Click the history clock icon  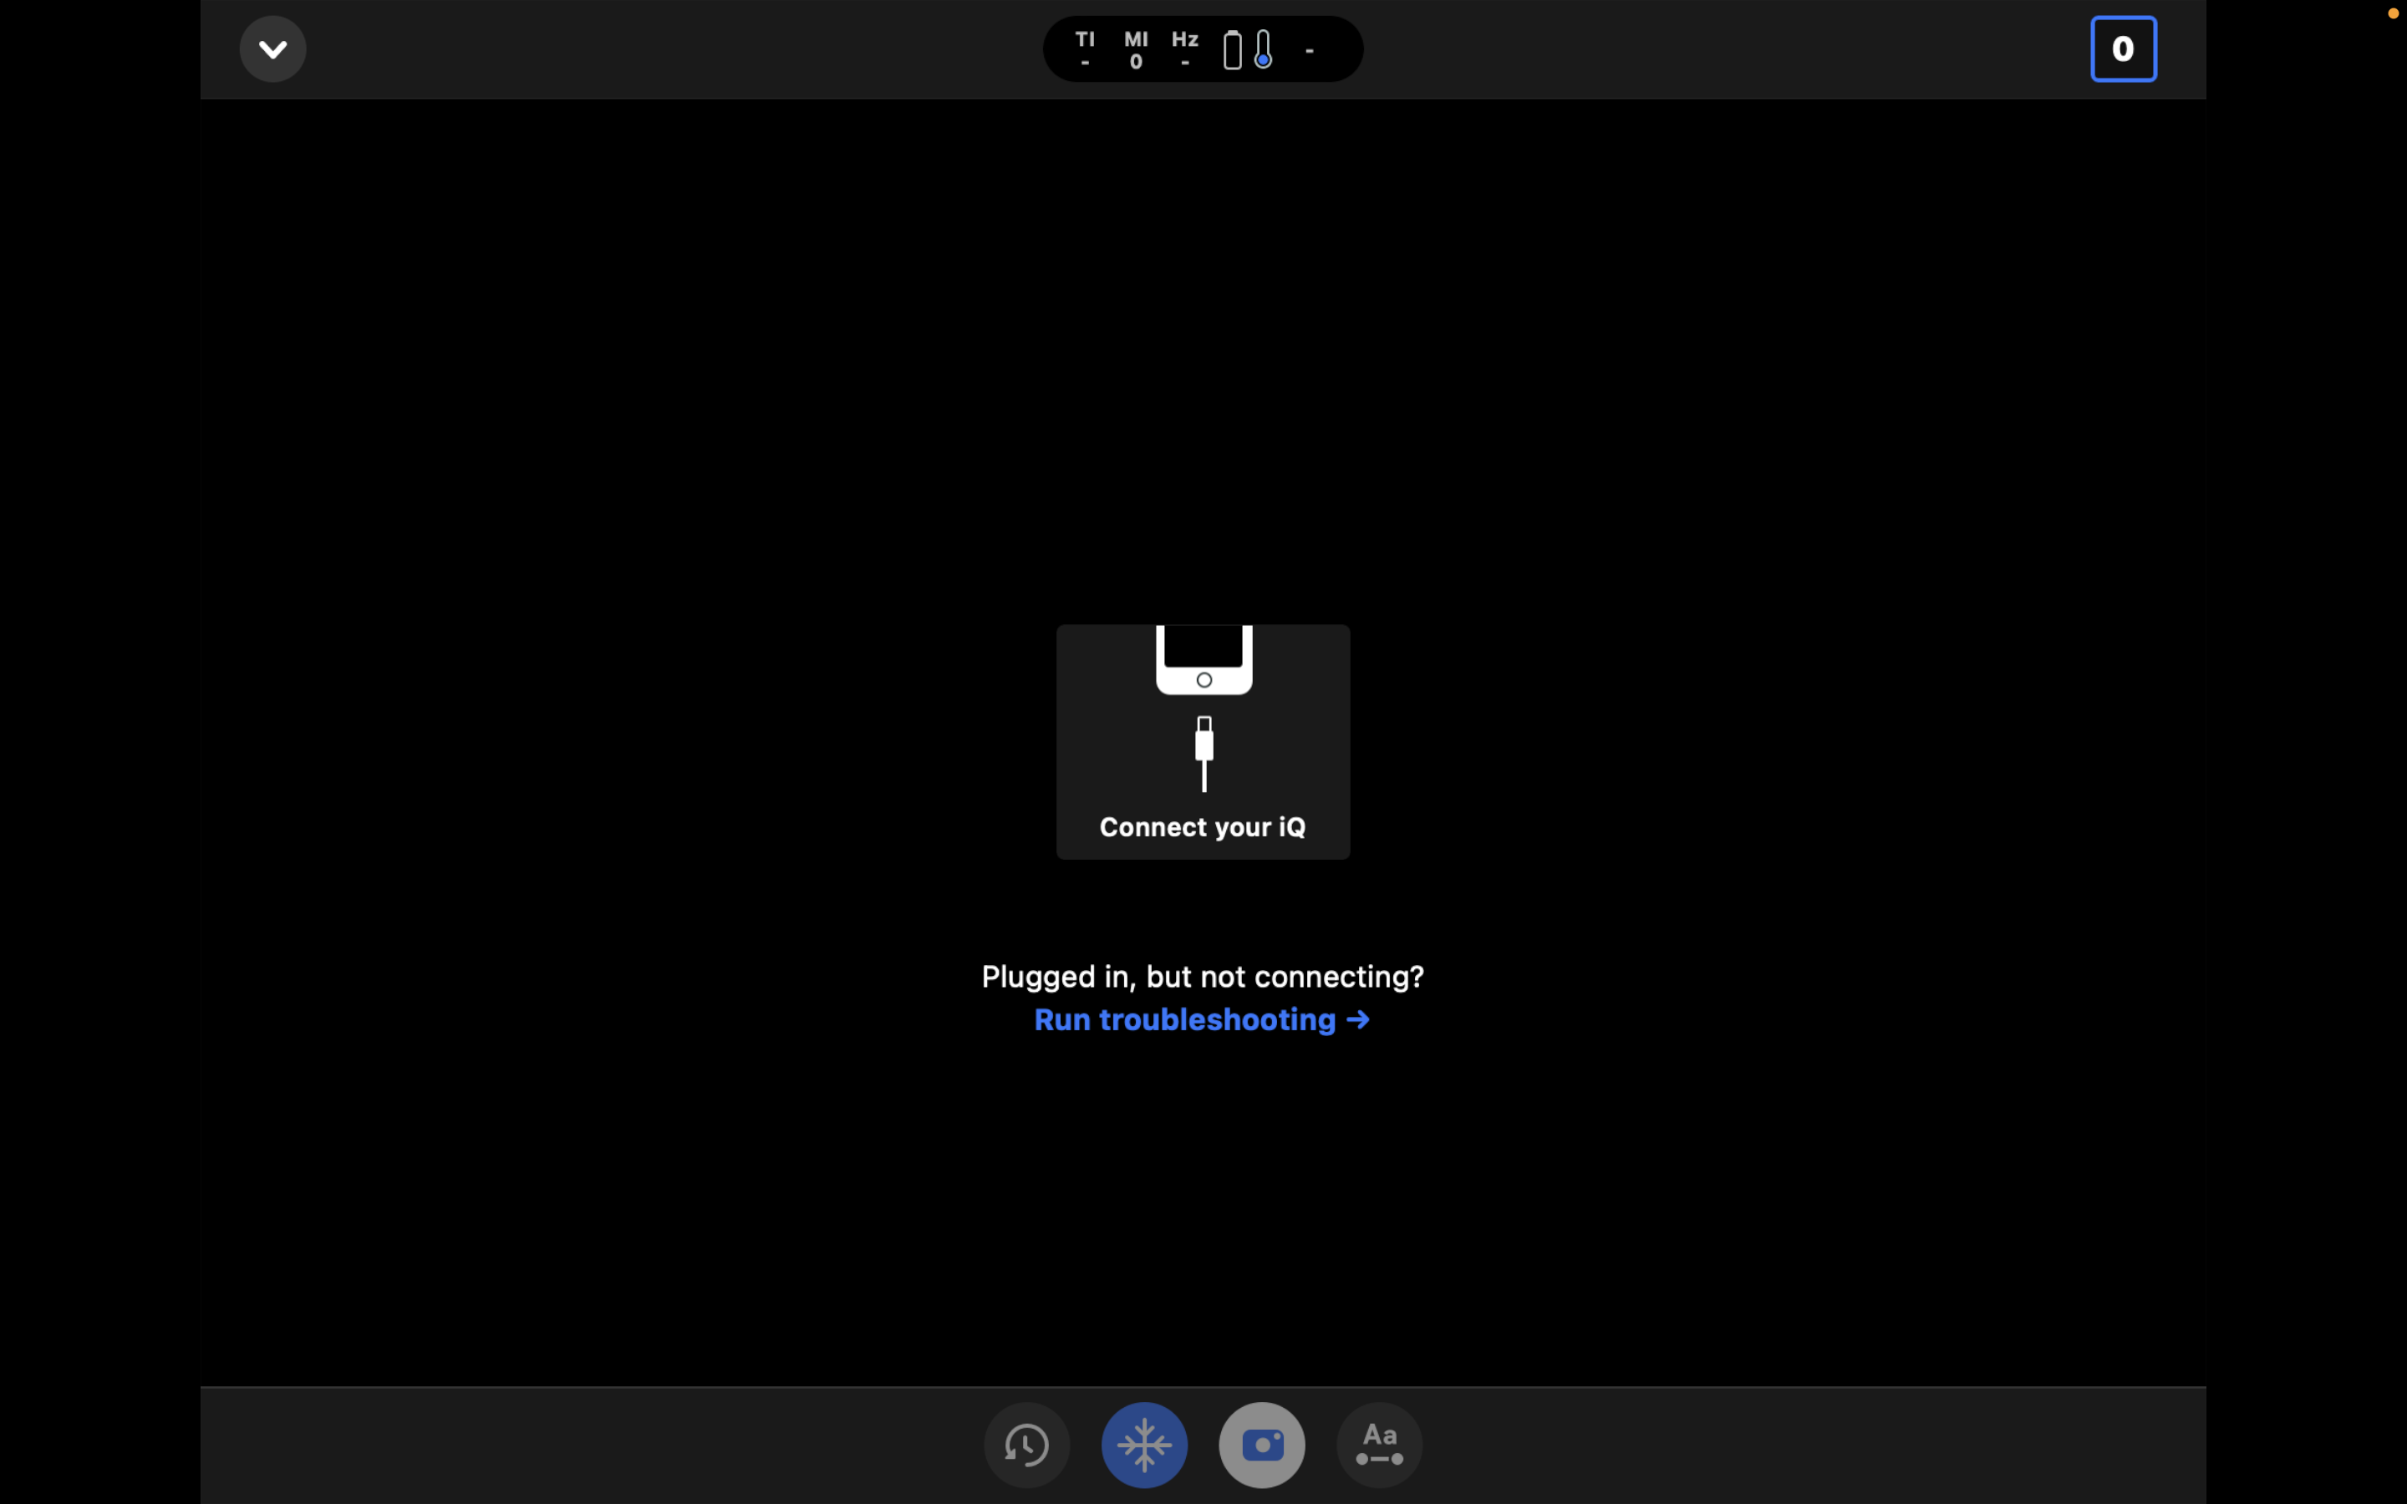click(x=1026, y=1445)
